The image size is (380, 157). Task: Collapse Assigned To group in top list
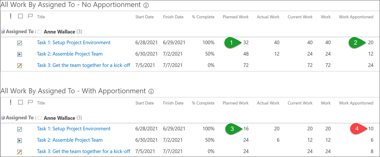click(x=3, y=32)
